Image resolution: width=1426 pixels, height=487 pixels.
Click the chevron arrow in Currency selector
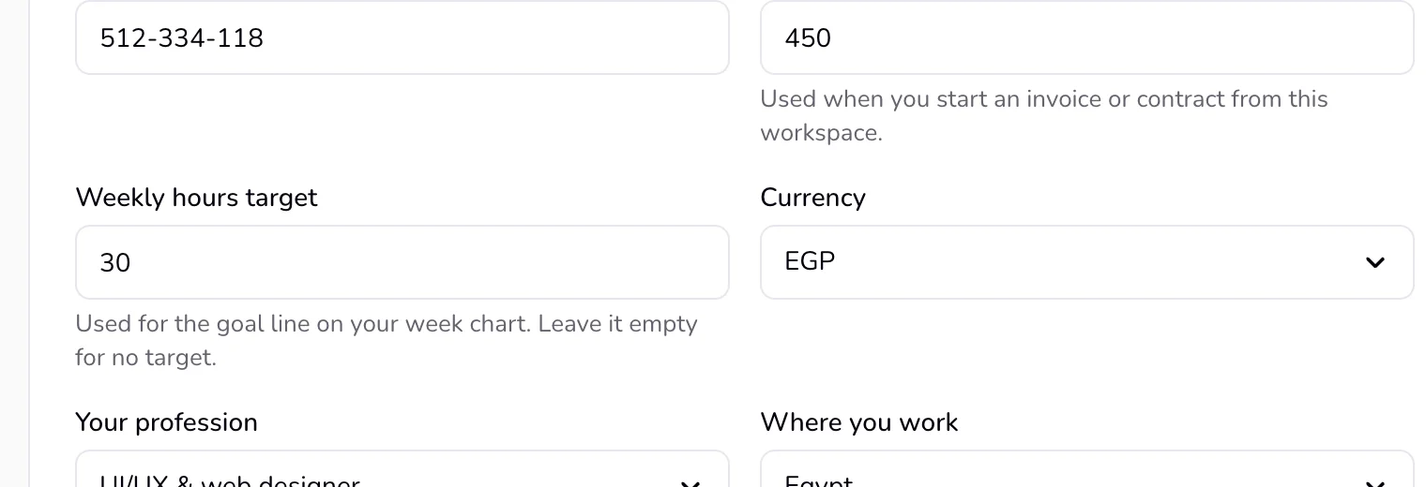[x=1374, y=262]
